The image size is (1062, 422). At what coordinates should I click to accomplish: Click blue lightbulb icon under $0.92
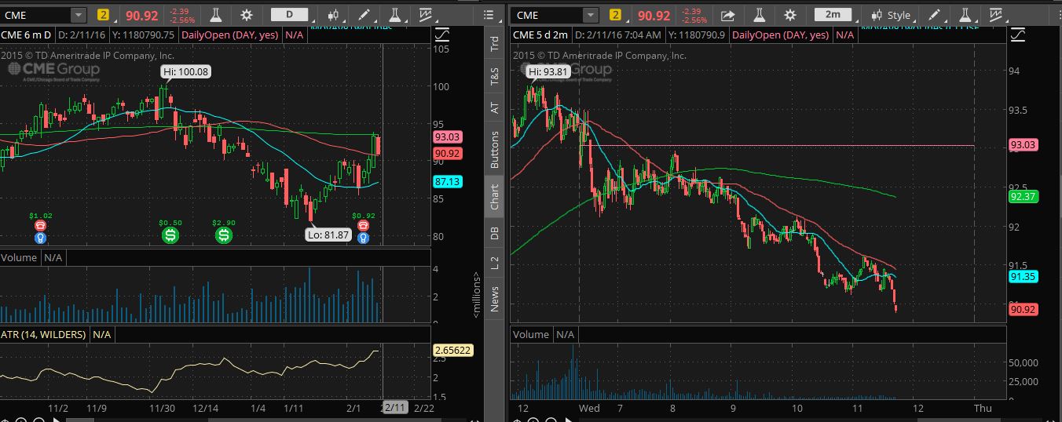coord(363,237)
